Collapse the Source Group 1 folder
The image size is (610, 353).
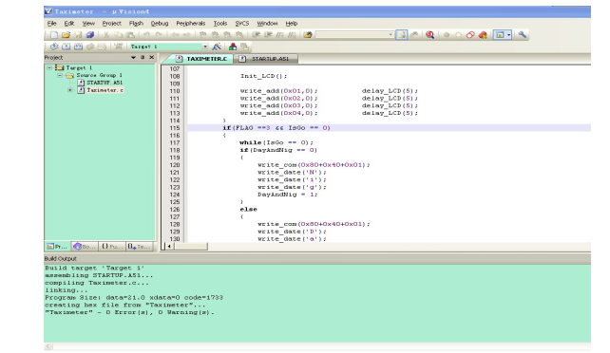(x=60, y=75)
